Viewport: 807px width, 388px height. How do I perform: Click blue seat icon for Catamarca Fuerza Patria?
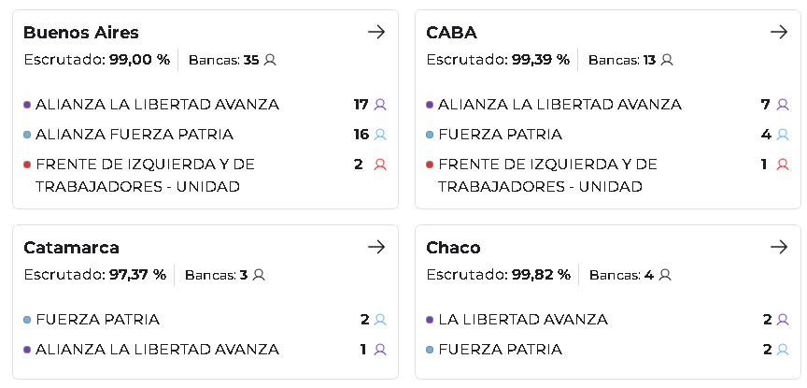pos(380,320)
